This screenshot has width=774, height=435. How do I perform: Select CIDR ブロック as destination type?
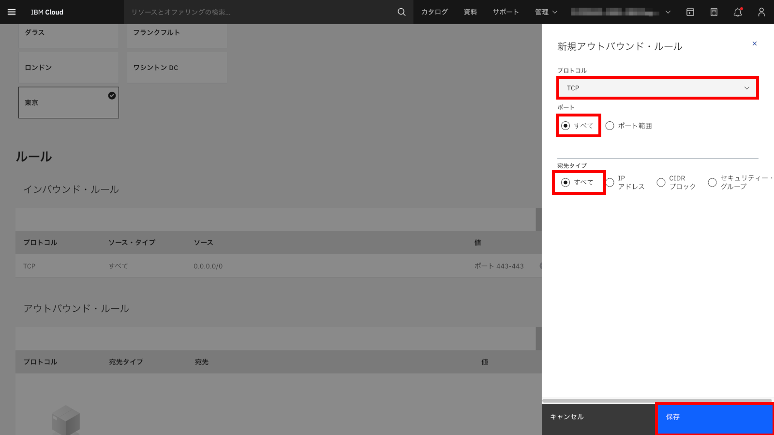tap(660, 182)
